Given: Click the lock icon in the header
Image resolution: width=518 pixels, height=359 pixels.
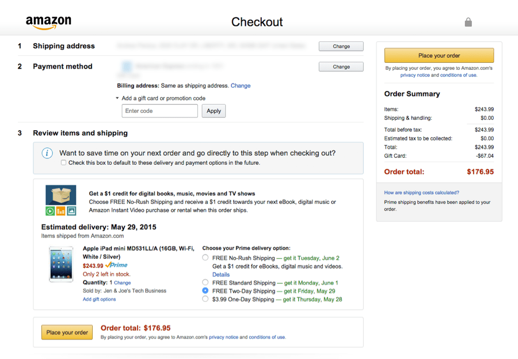Looking at the screenshot, I should (468, 22).
